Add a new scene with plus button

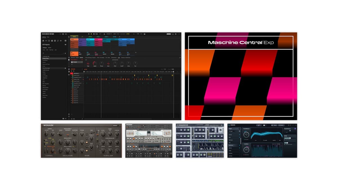click(x=120, y=37)
